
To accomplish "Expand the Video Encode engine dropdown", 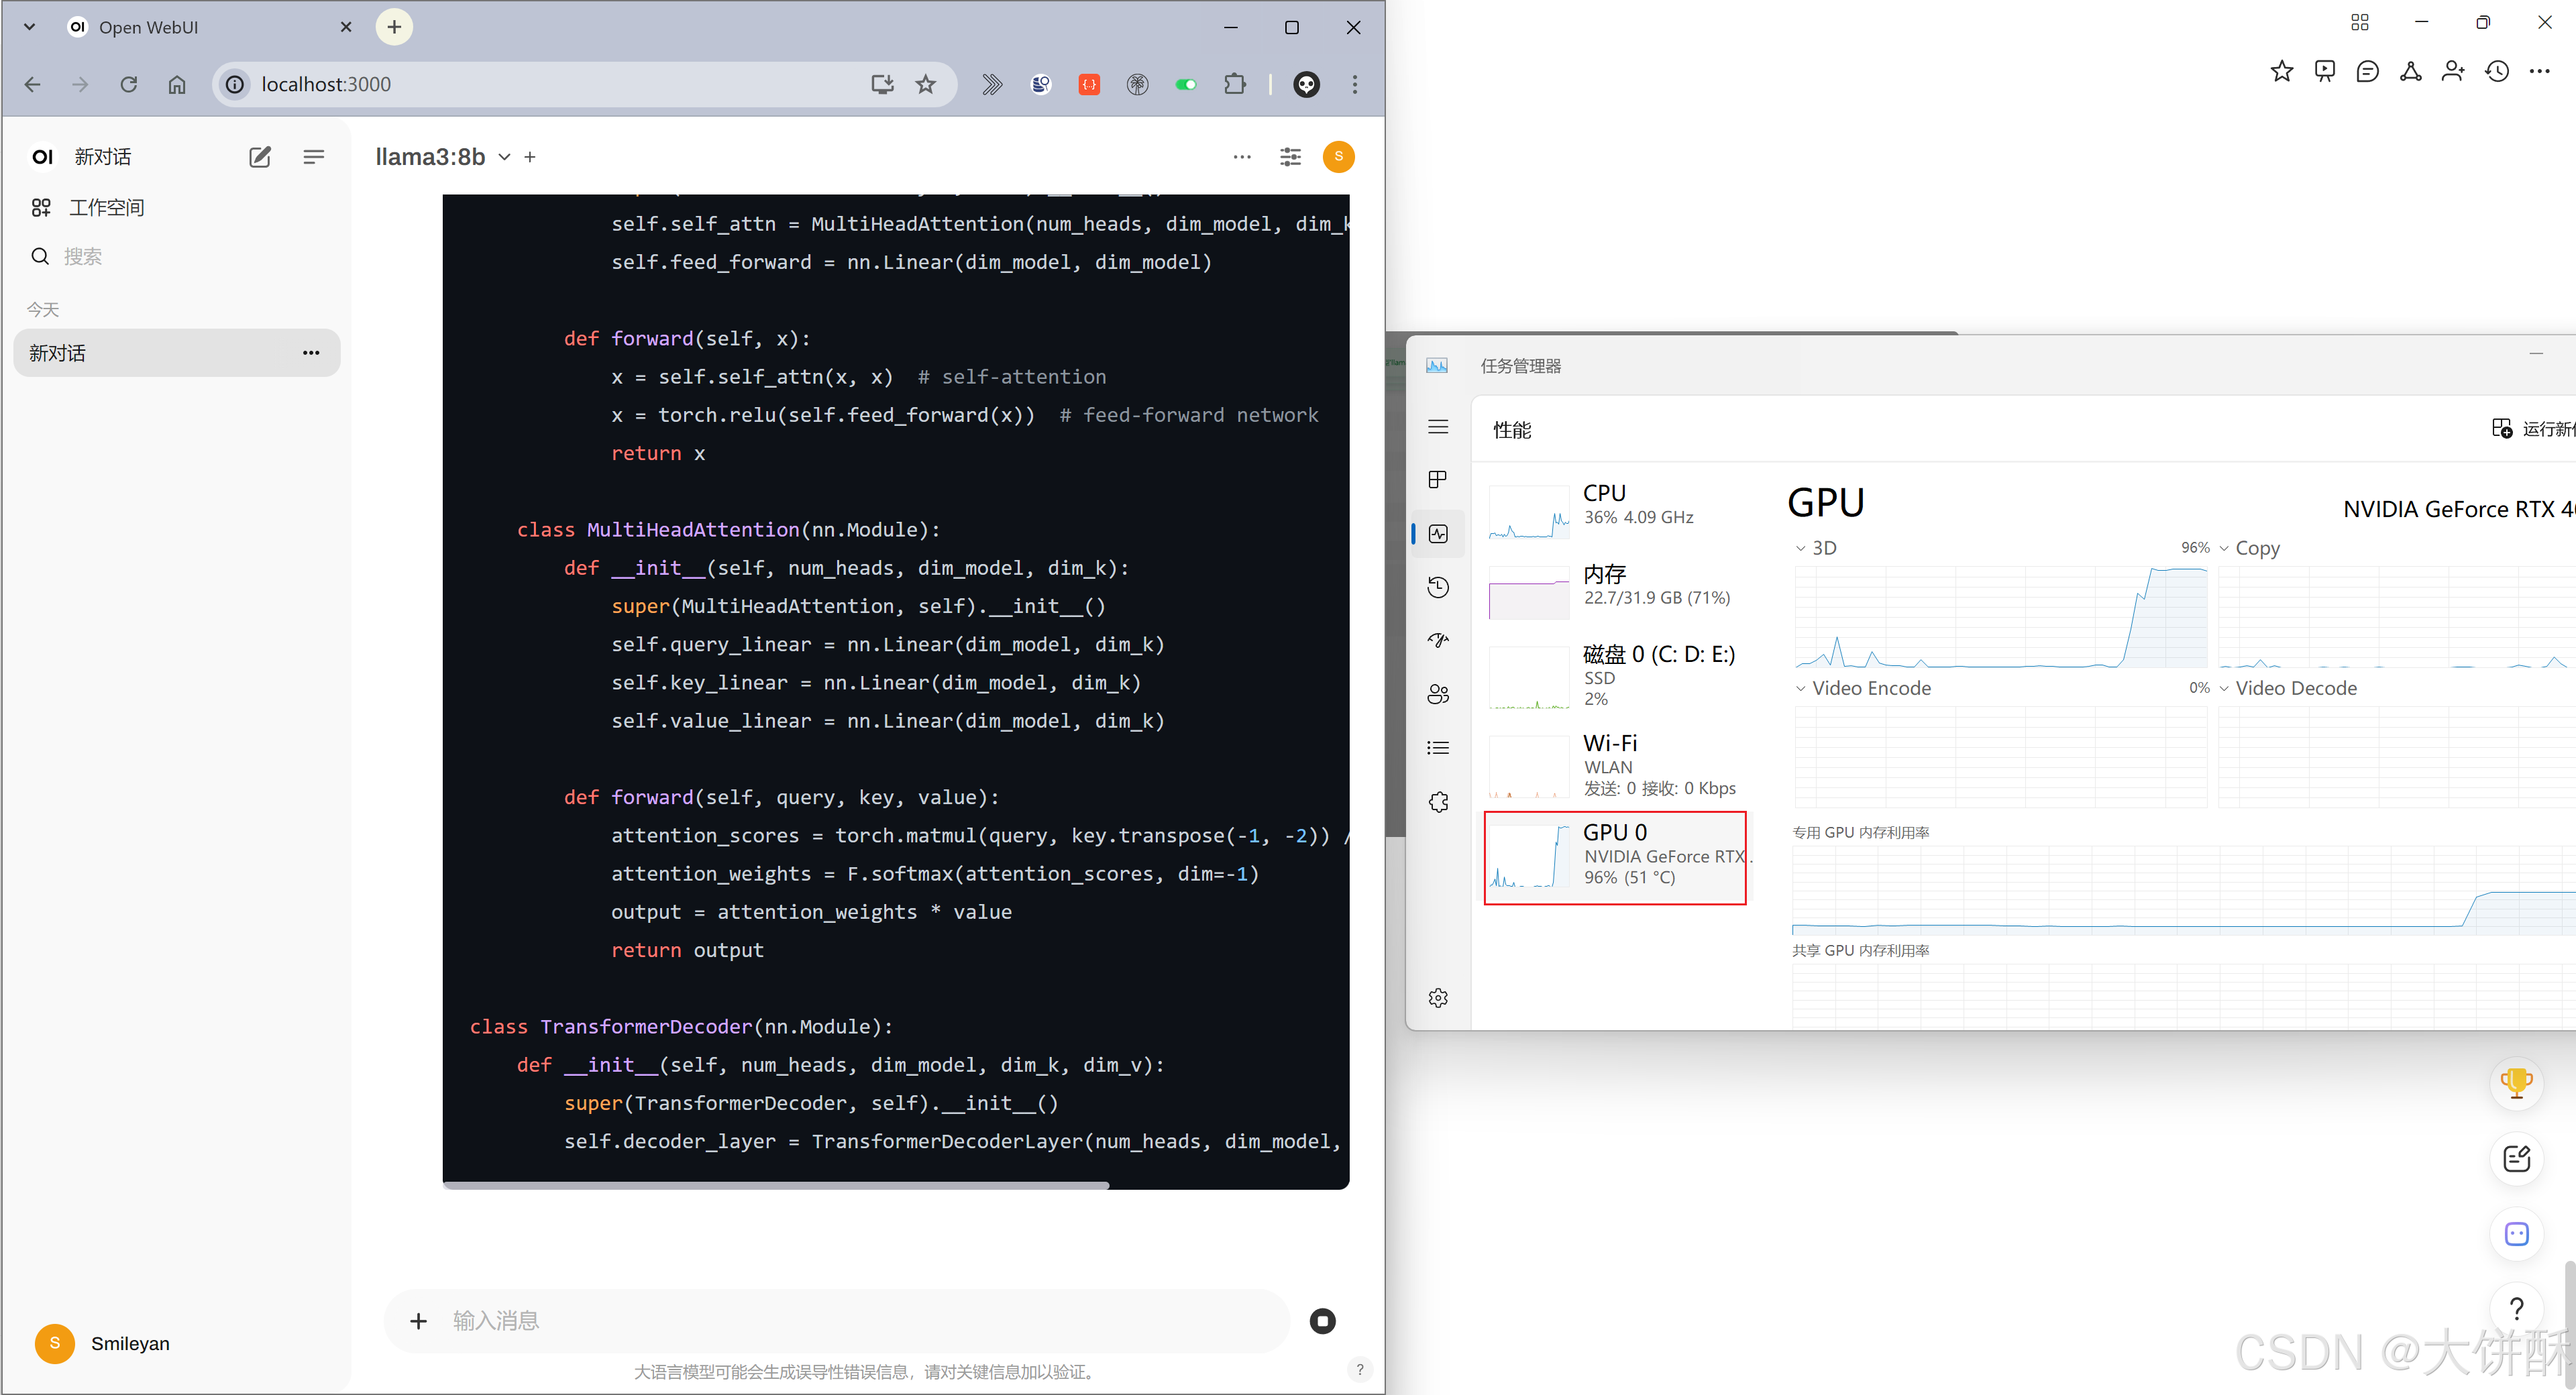I will coord(1801,688).
